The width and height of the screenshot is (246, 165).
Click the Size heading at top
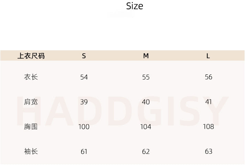pos(135,6)
